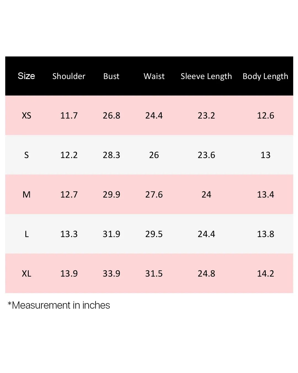Click L sleeve length value 24.4
This screenshot has height=373, width=298.
click(x=206, y=234)
